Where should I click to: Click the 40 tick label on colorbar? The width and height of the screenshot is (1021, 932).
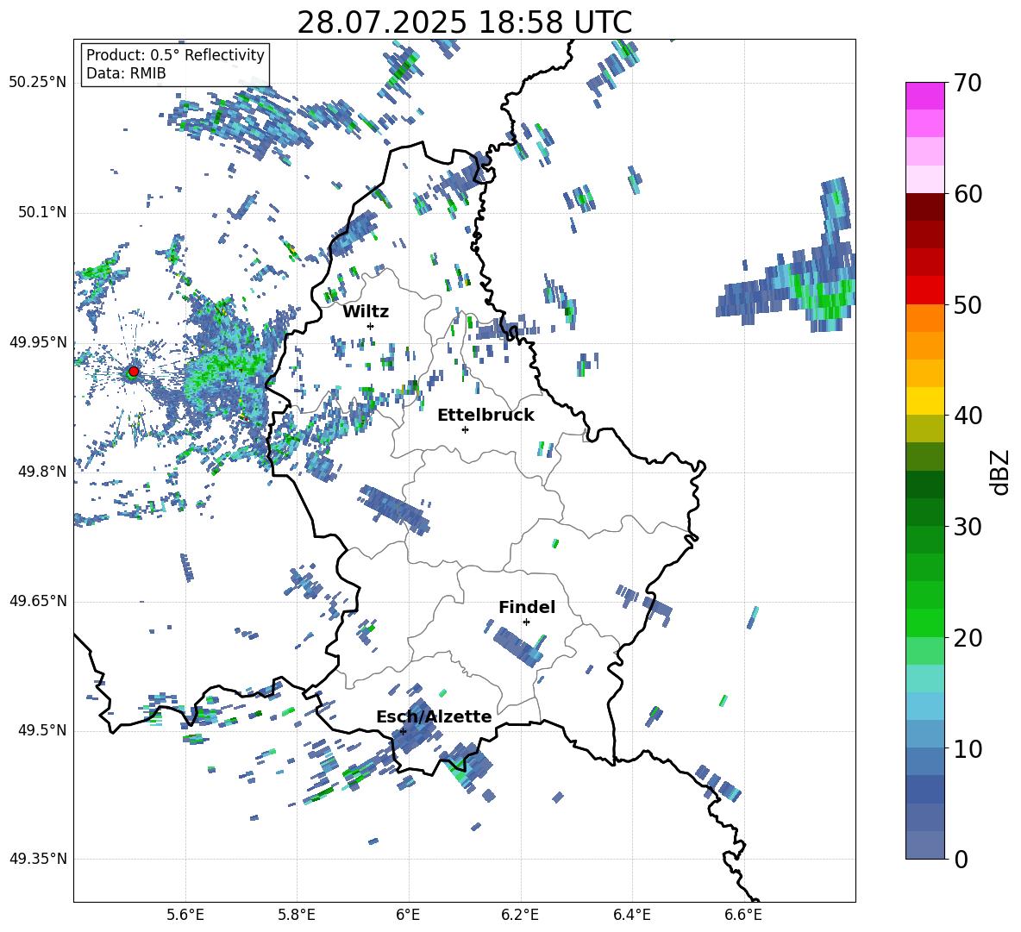968,416
